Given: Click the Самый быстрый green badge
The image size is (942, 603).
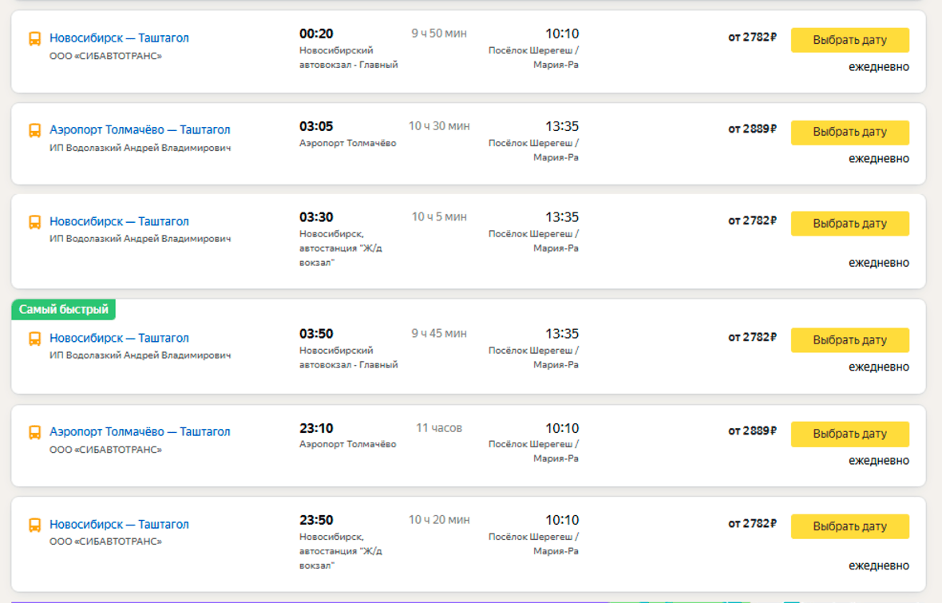Looking at the screenshot, I should [64, 310].
